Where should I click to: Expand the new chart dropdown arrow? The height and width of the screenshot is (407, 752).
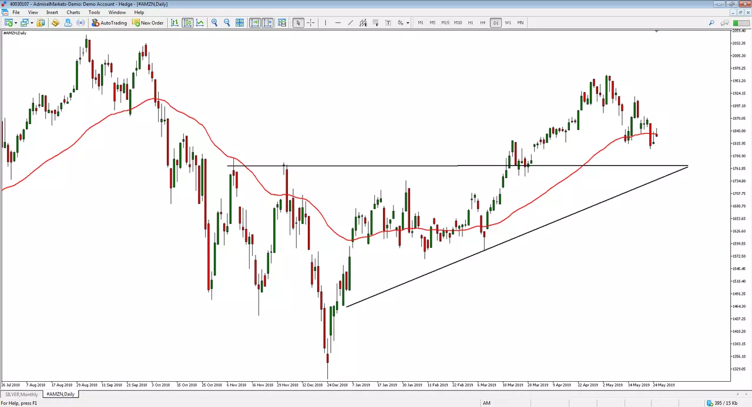tap(16, 23)
